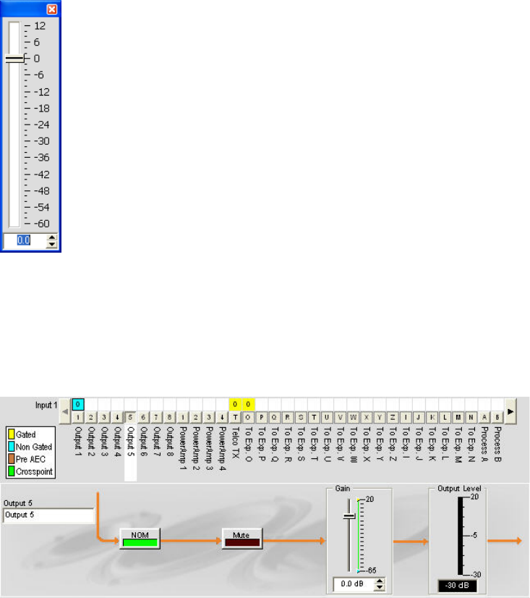Select the To Exp. V column button

(x=340, y=417)
